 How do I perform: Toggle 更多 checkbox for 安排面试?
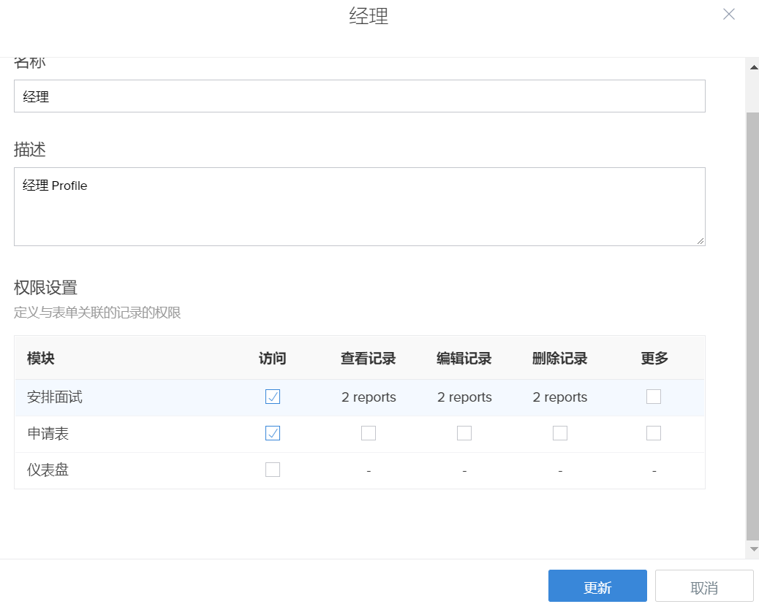point(654,397)
